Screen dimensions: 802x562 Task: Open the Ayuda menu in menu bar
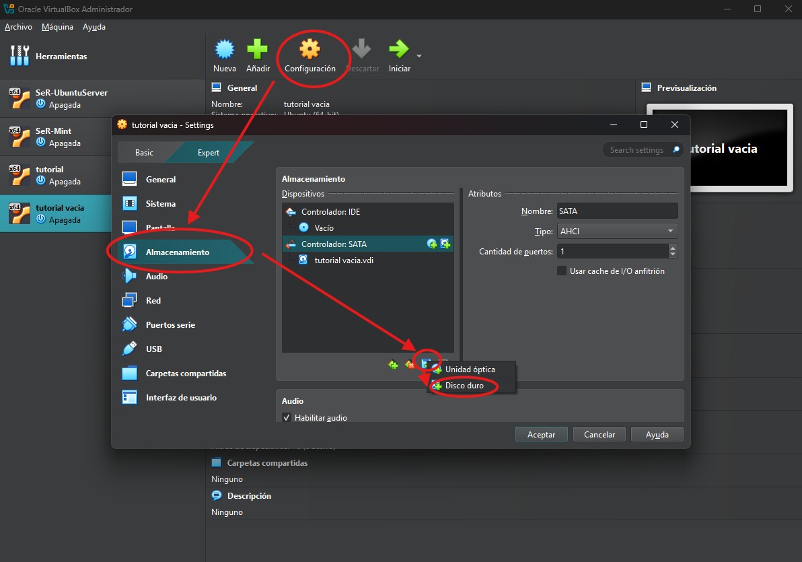coord(94,27)
